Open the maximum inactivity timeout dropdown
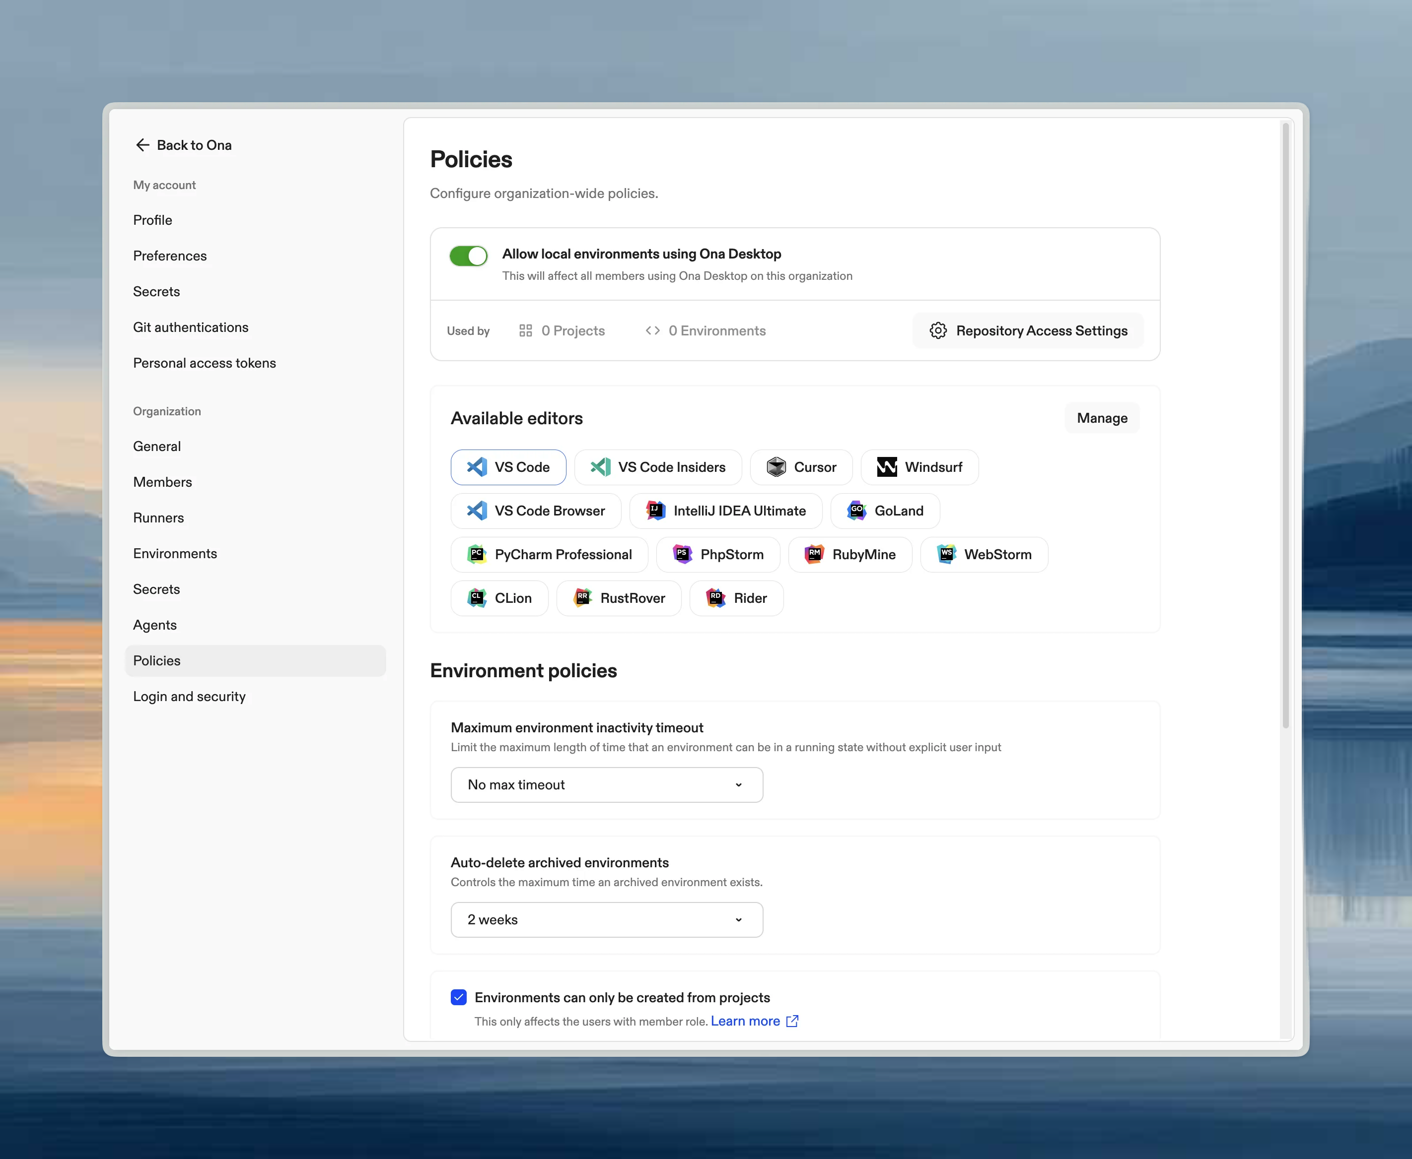 (606, 784)
